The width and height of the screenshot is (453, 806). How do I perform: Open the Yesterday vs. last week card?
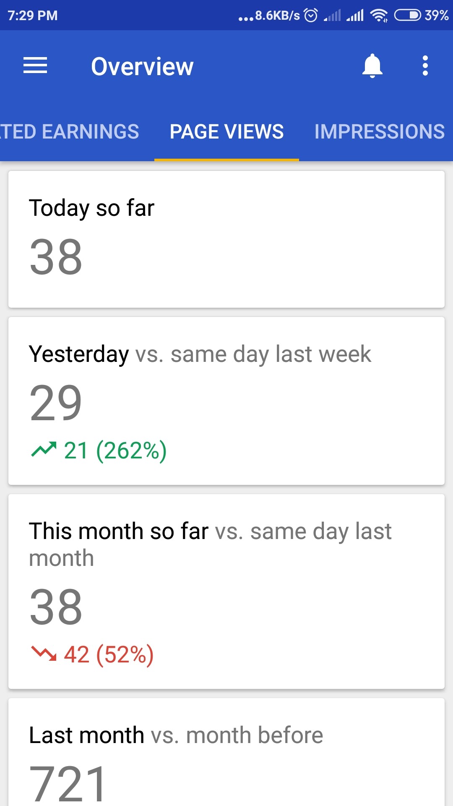(226, 401)
